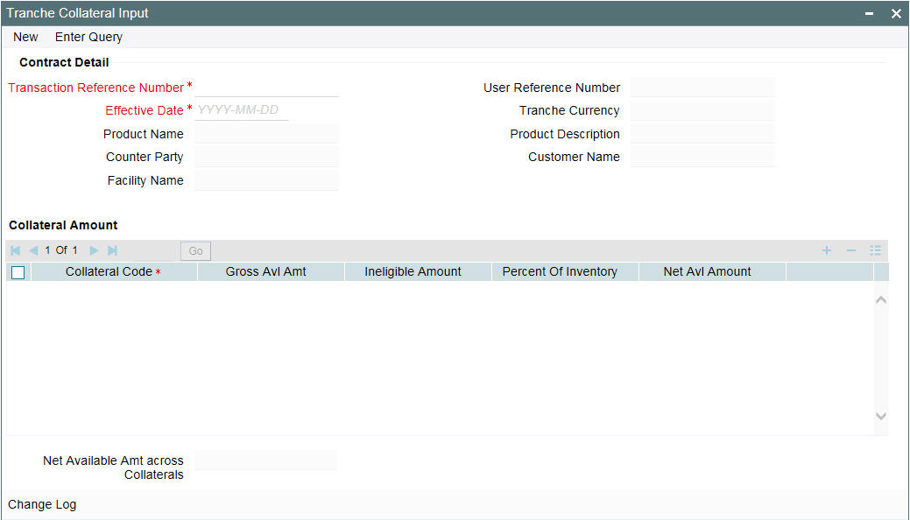The height and width of the screenshot is (520, 910).
Task: Select the Tranche Currency field
Action: point(702,110)
